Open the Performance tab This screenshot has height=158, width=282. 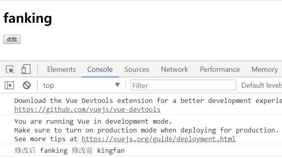220,69
